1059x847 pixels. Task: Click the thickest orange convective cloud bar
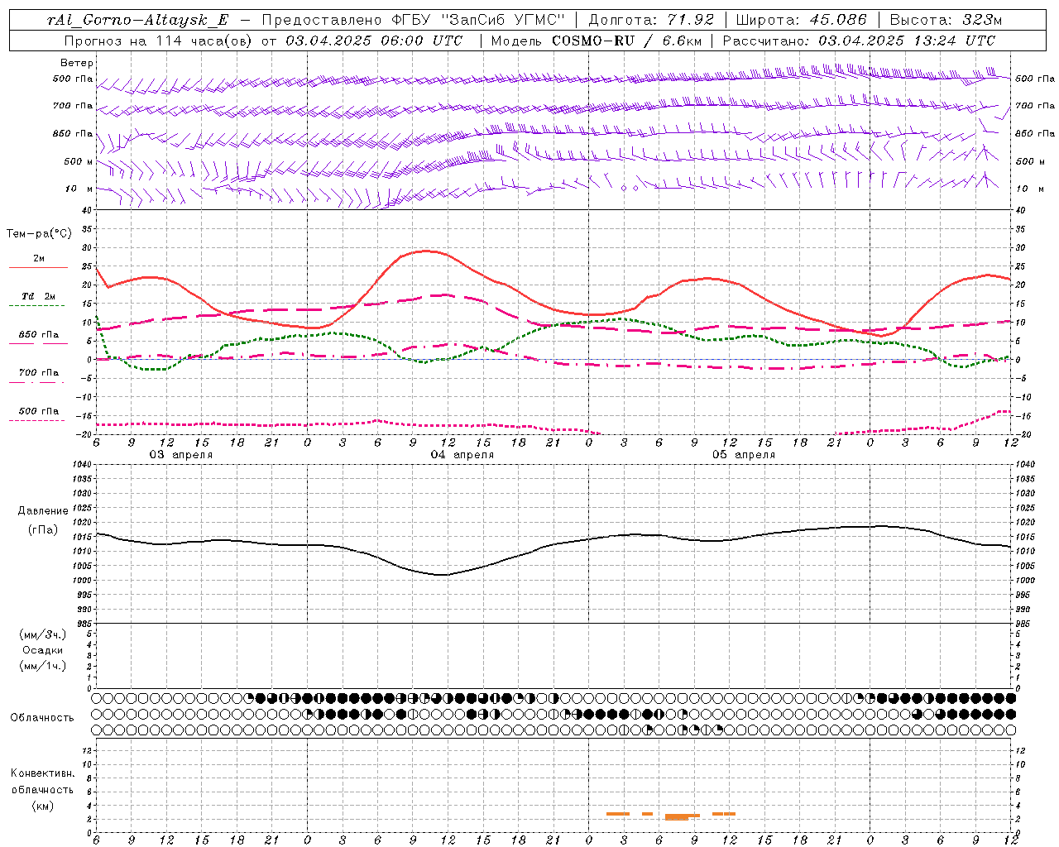pyautogui.click(x=677, y=816)
